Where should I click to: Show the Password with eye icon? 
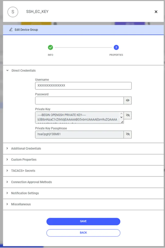[x=128, y=100]
